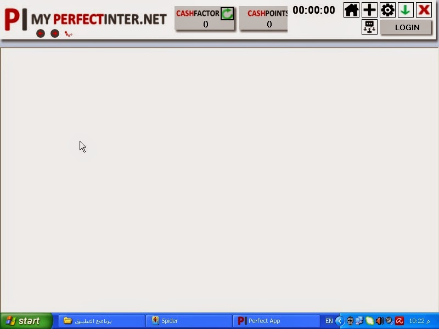439x329 pixels.
Task: Open the volume speaker tray icon
Action: click(x=379, y=321)
